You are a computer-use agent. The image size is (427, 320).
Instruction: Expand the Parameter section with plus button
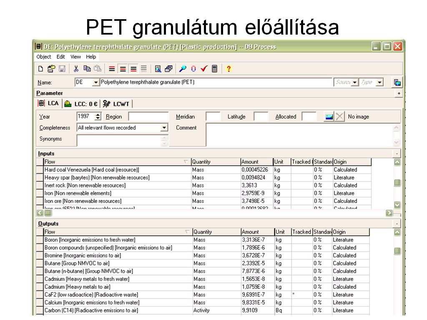(x=399, y=93)
